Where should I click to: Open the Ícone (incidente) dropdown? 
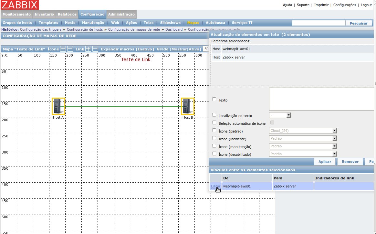coord(303,138)
